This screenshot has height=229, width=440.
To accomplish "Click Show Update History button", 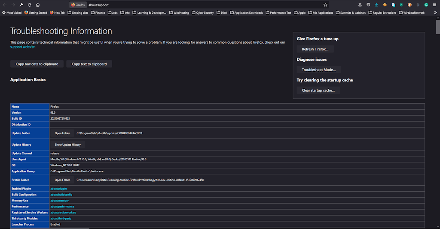I will [67, 145].
